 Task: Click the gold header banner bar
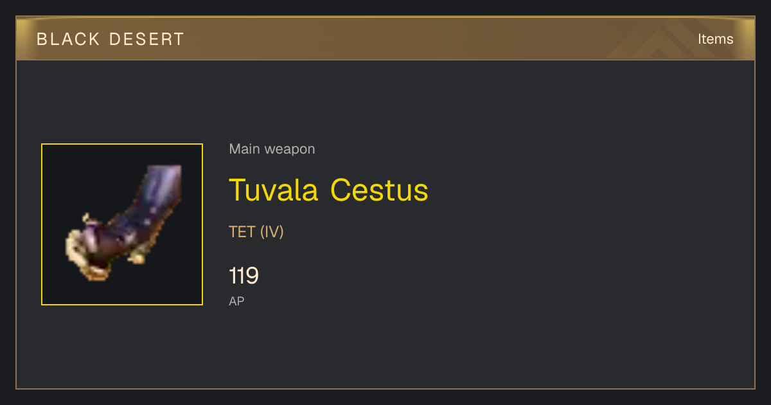[385, 39]
